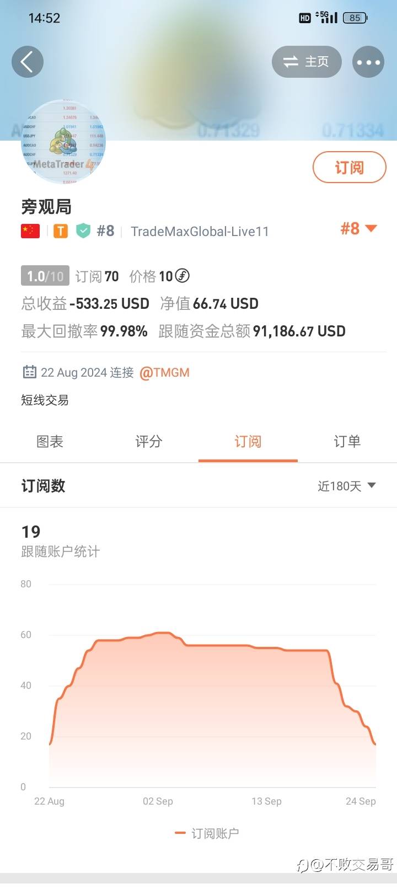
Task: Expand the orange #8 account dropdown
Action: pyautogui.click(x=358, y=228)
